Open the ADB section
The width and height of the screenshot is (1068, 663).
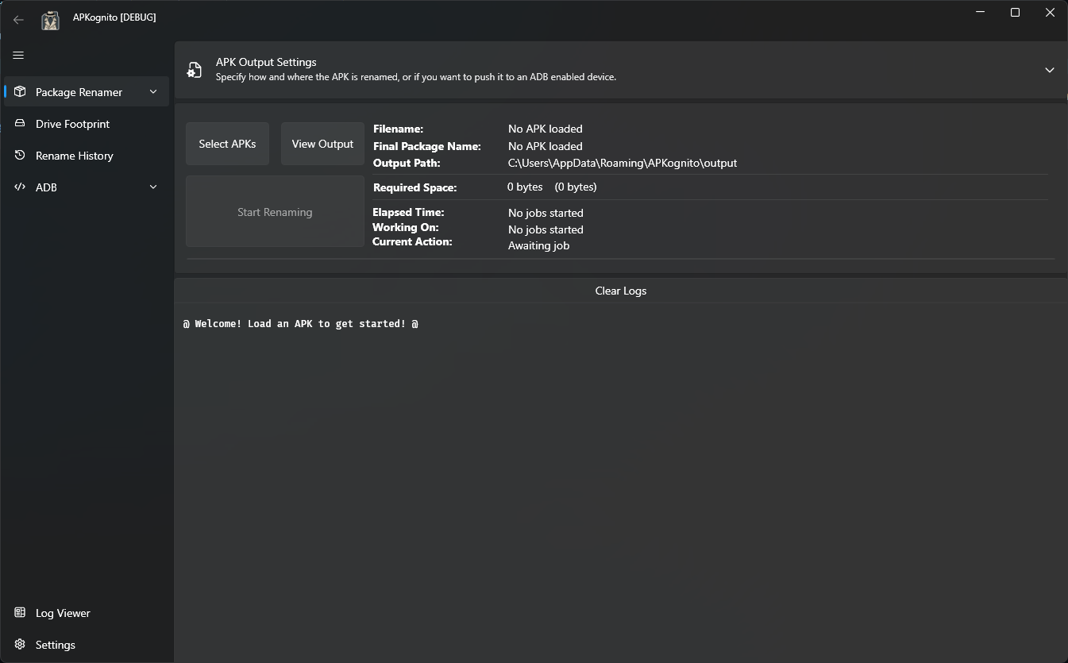click(x=87, y=187)
